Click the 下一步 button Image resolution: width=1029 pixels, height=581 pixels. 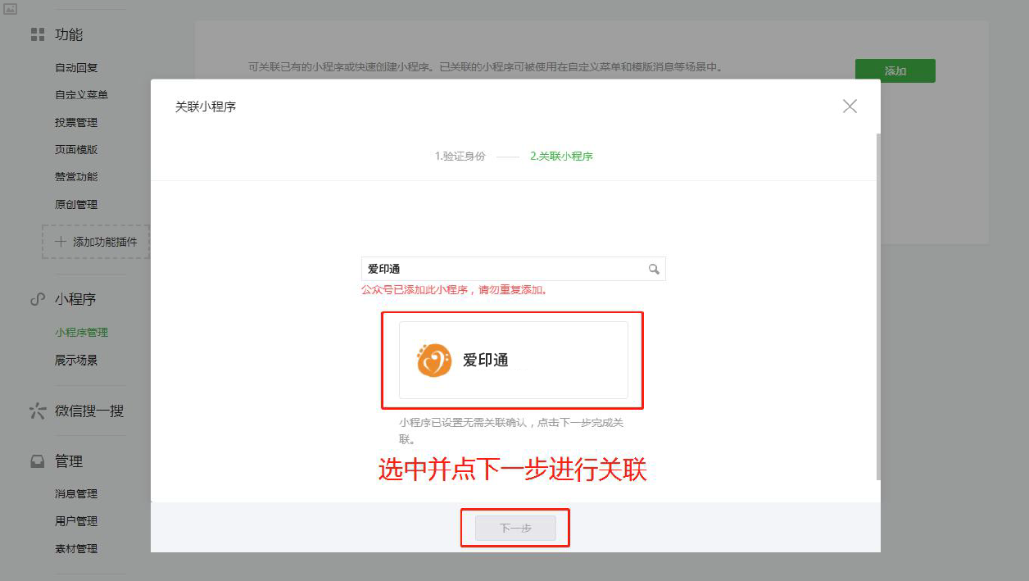tap(515, 529)
